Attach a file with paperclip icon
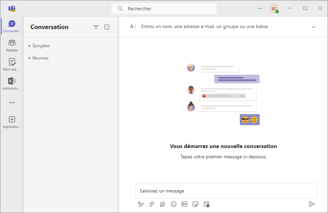328x213 pixels. [152, 204]
